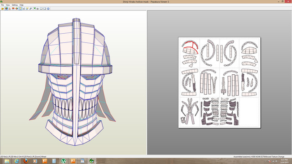Image resolution: width=292 pixels, height=164 pixels.
Task: Toggle the light bulb lighting icon
Action: [x=20, y=9]
